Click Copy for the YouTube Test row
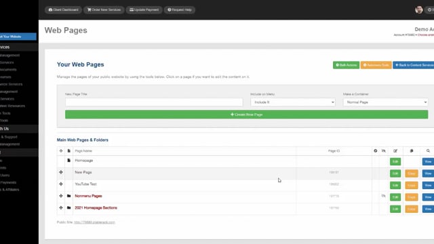This screenshot has height=244, width=434. tap(412, 185)
